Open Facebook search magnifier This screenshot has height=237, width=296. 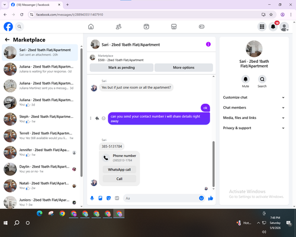[20, 27]
